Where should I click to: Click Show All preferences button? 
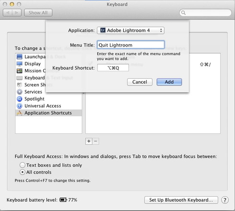[x=38, y=12]
